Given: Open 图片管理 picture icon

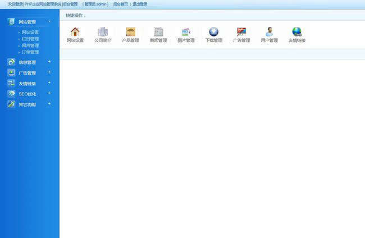Looking at the screenshot, I should tap(186, 32).
